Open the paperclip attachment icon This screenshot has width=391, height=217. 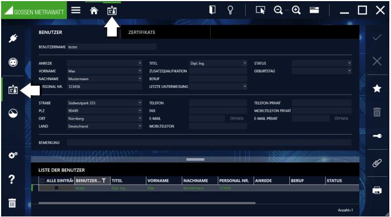pyautogui.click(x=377, y=163)
